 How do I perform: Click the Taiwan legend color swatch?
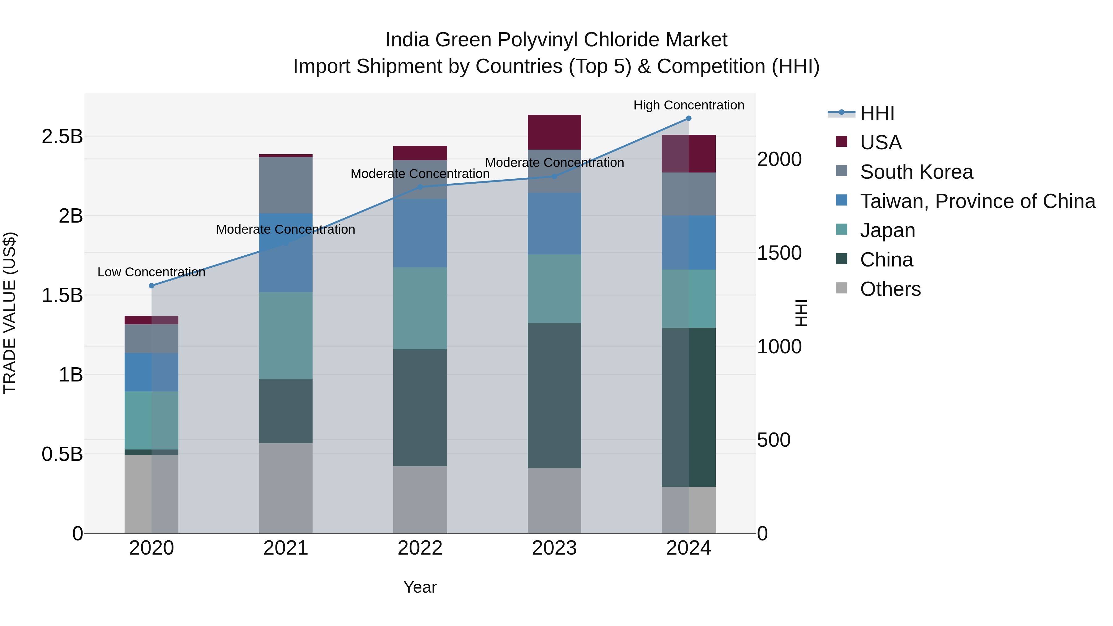pos(842,200)
